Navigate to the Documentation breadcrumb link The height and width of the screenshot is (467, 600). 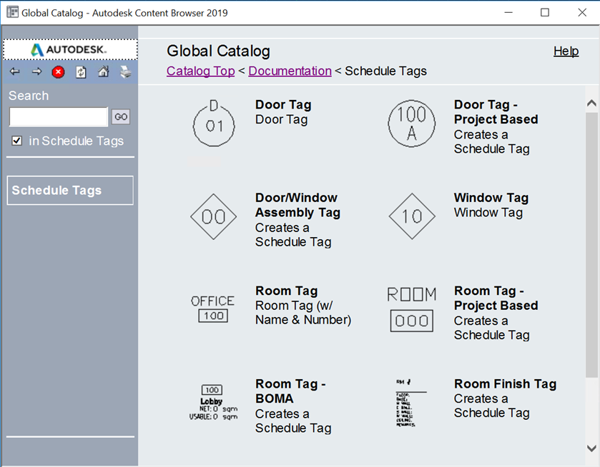pos(290,71)
